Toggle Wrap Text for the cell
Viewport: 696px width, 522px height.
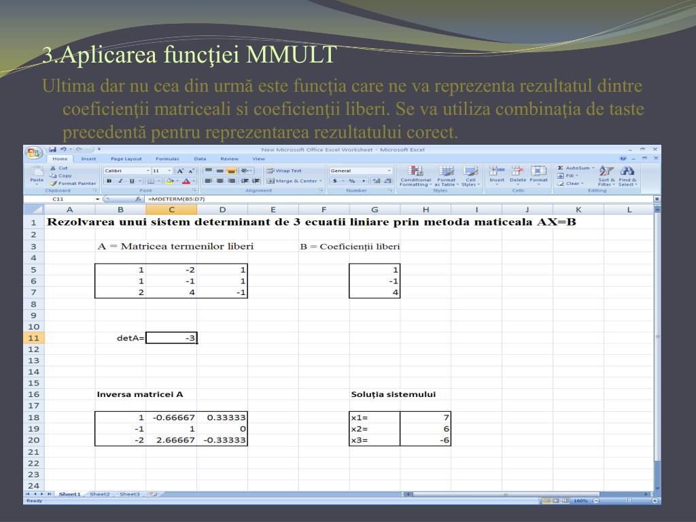pos(284,171)
